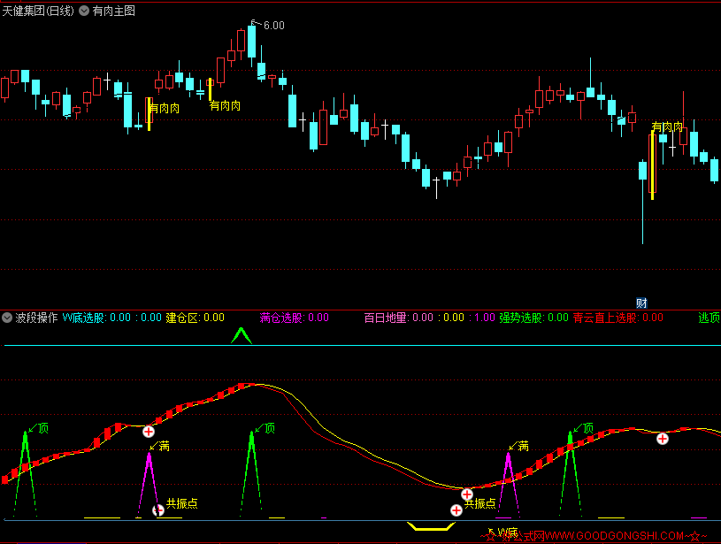This screenshot has height=544, width=721.
Task: Click the 逃顶 indicator label
Action: [x=709, y=318]
